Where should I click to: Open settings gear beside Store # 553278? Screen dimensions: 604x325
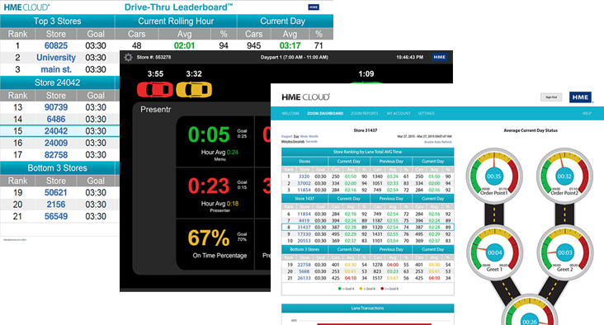click(x=128, y=58)
